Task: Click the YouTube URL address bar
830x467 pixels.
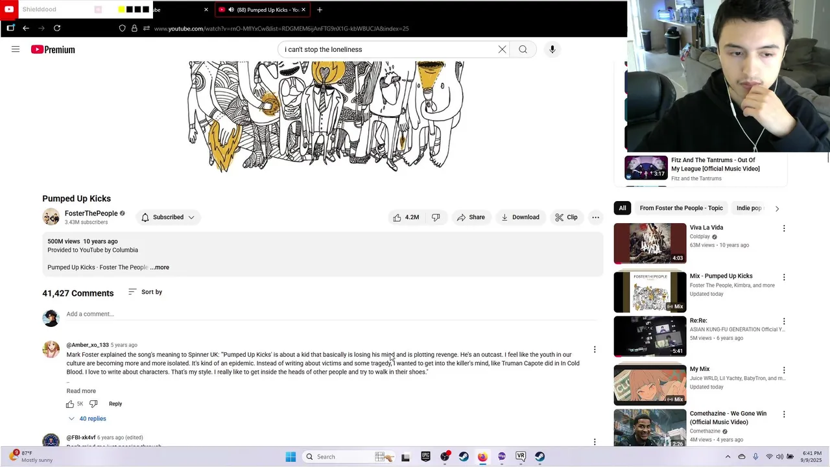Action: (x=281, y=29)
